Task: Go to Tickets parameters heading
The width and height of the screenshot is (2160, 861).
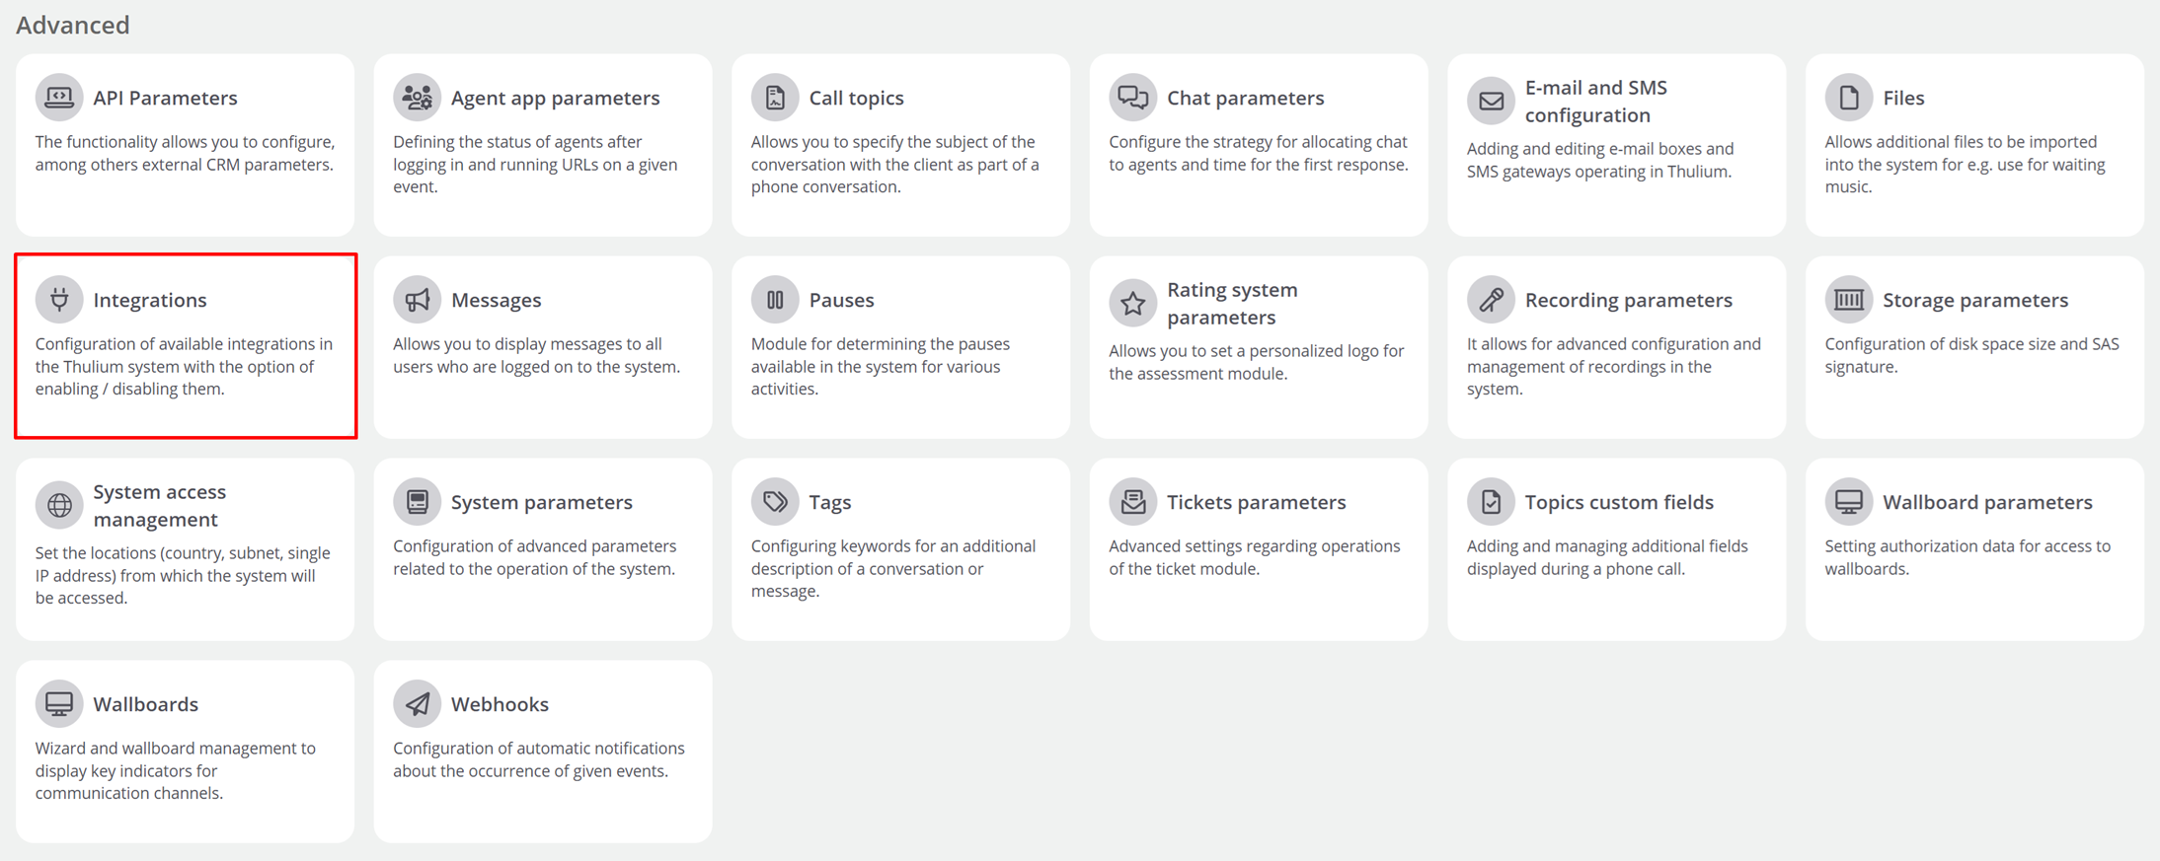Action: point(1256,502)
